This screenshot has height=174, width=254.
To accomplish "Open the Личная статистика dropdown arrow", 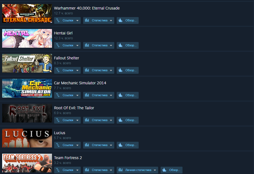I will tap(155, 170).
